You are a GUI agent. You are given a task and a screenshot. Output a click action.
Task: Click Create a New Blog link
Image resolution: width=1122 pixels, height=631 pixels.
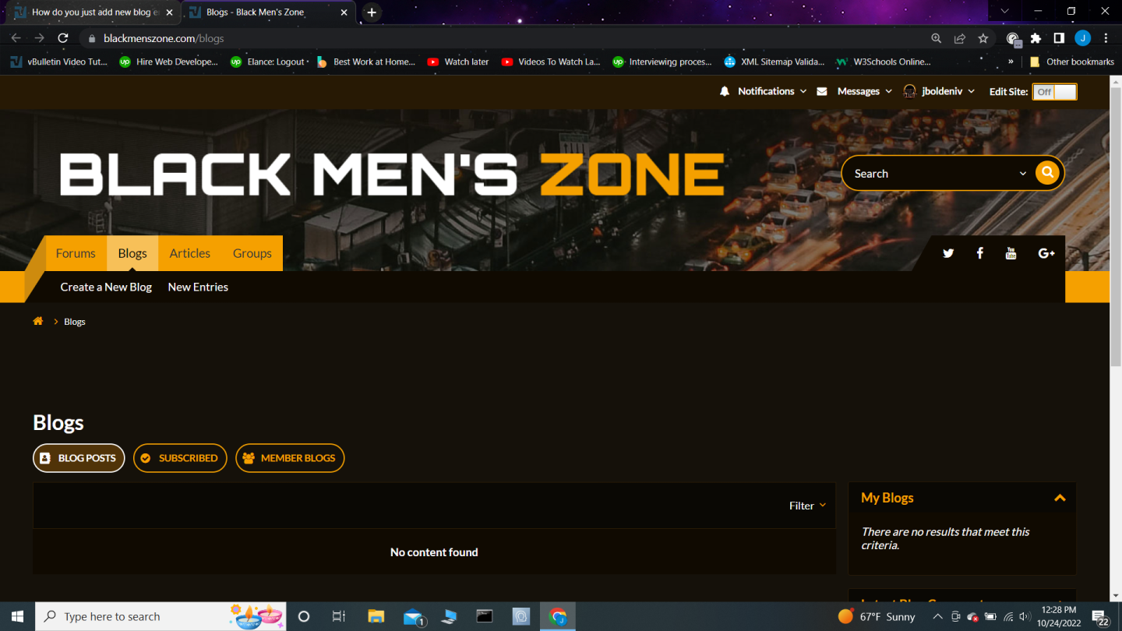pos(106,287)
